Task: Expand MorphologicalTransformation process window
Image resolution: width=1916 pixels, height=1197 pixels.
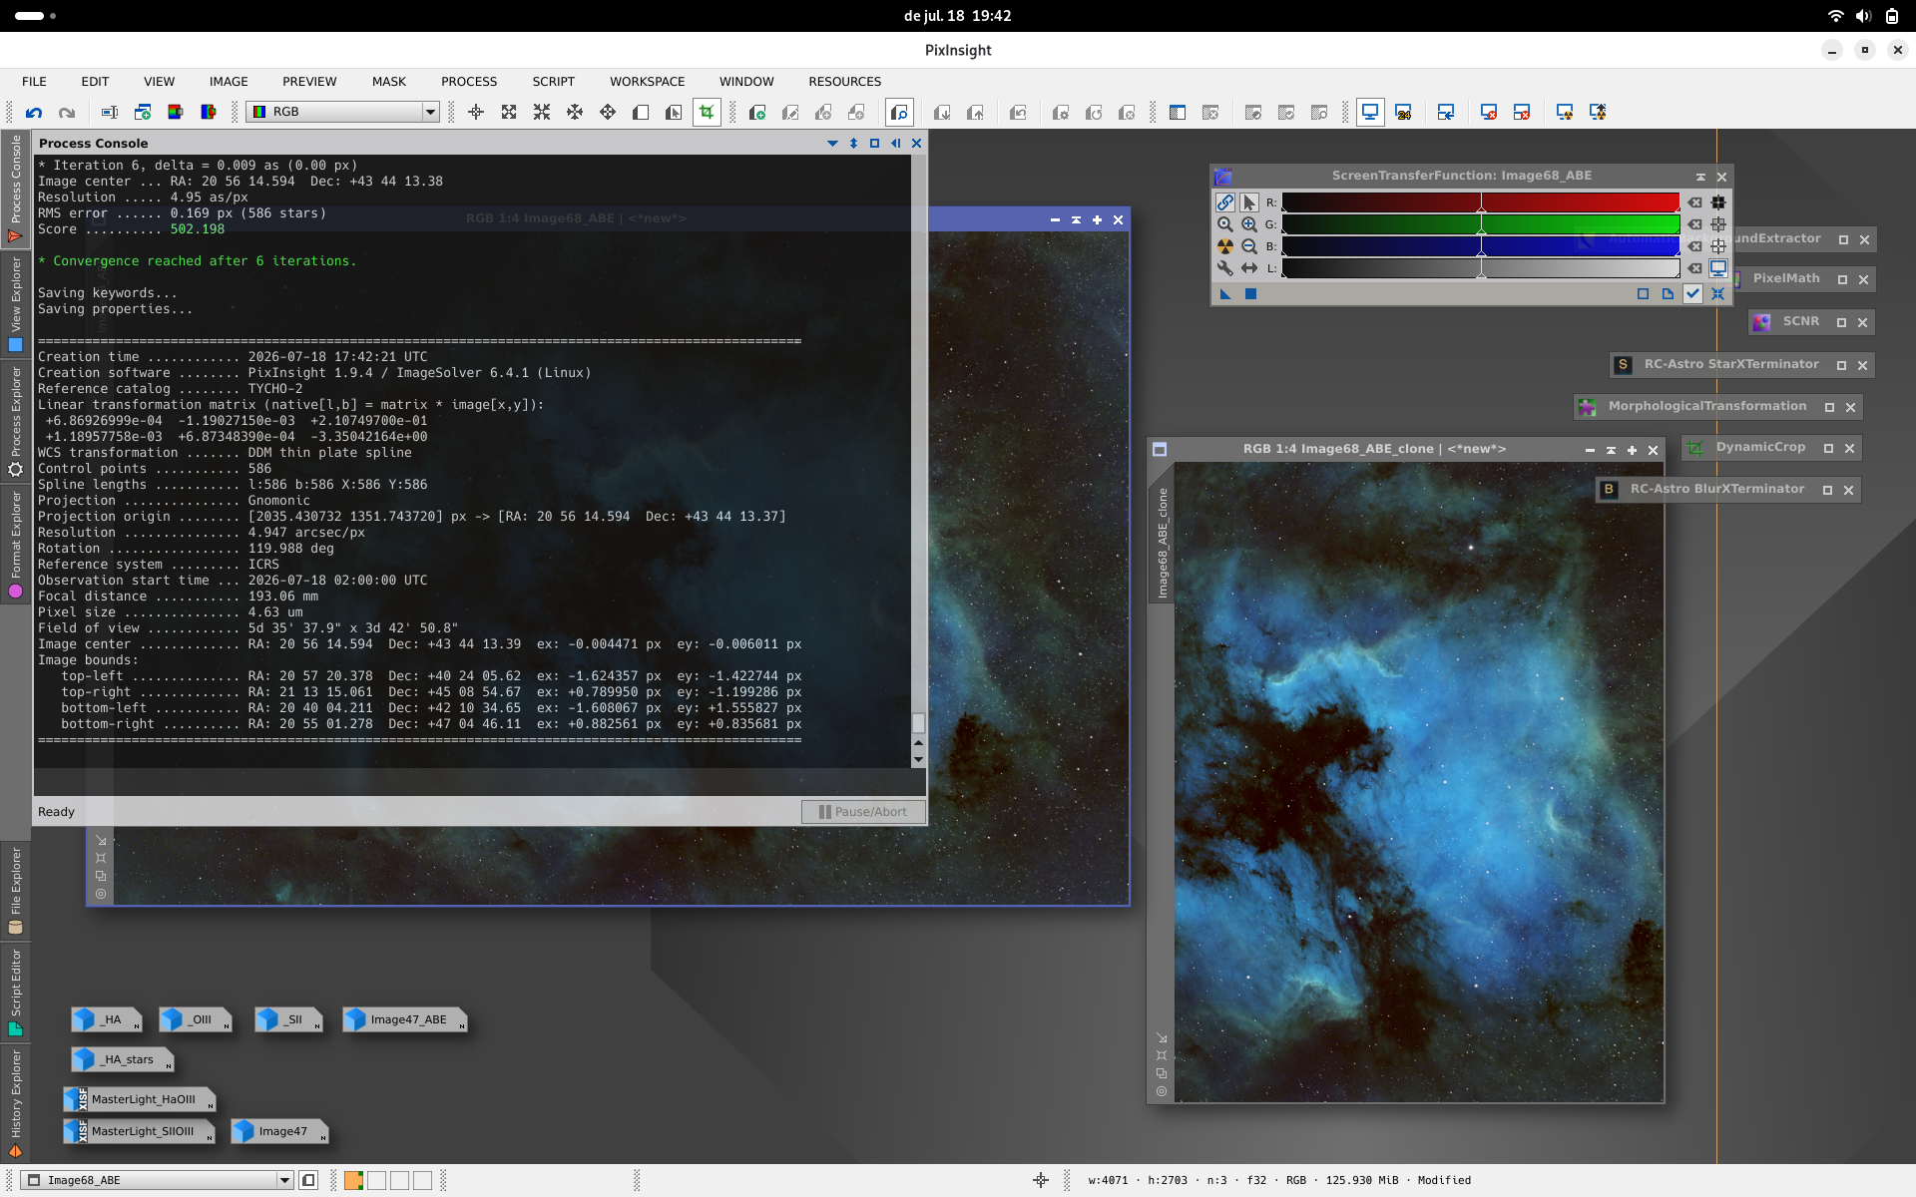Action: point(1829,407)
